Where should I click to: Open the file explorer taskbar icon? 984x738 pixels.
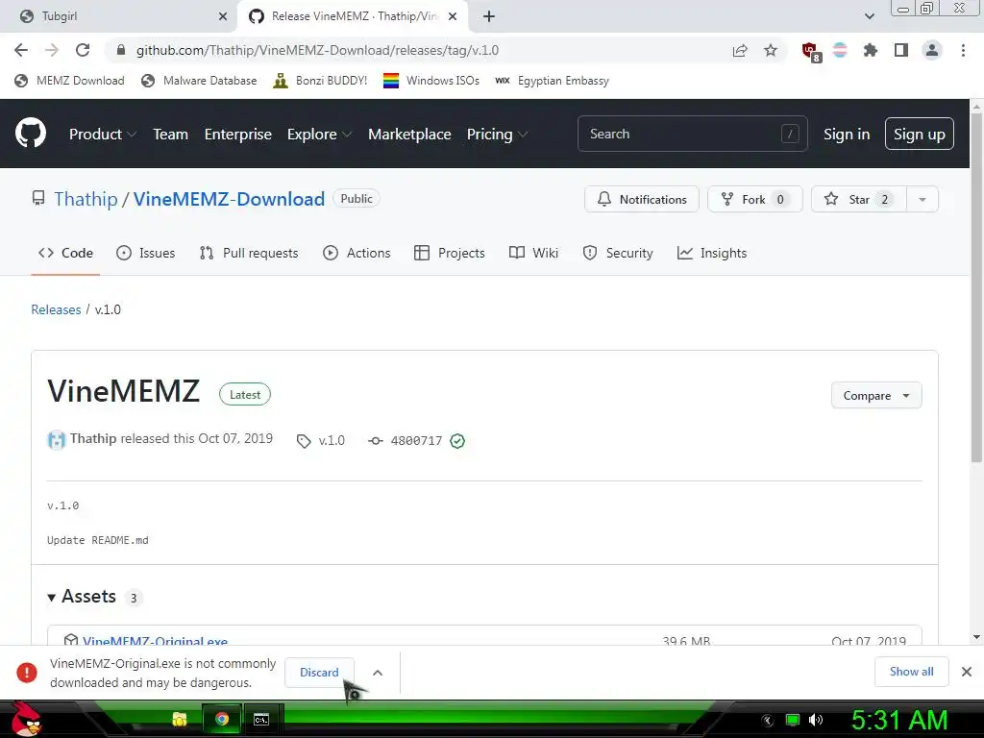[x=180, y=719]
